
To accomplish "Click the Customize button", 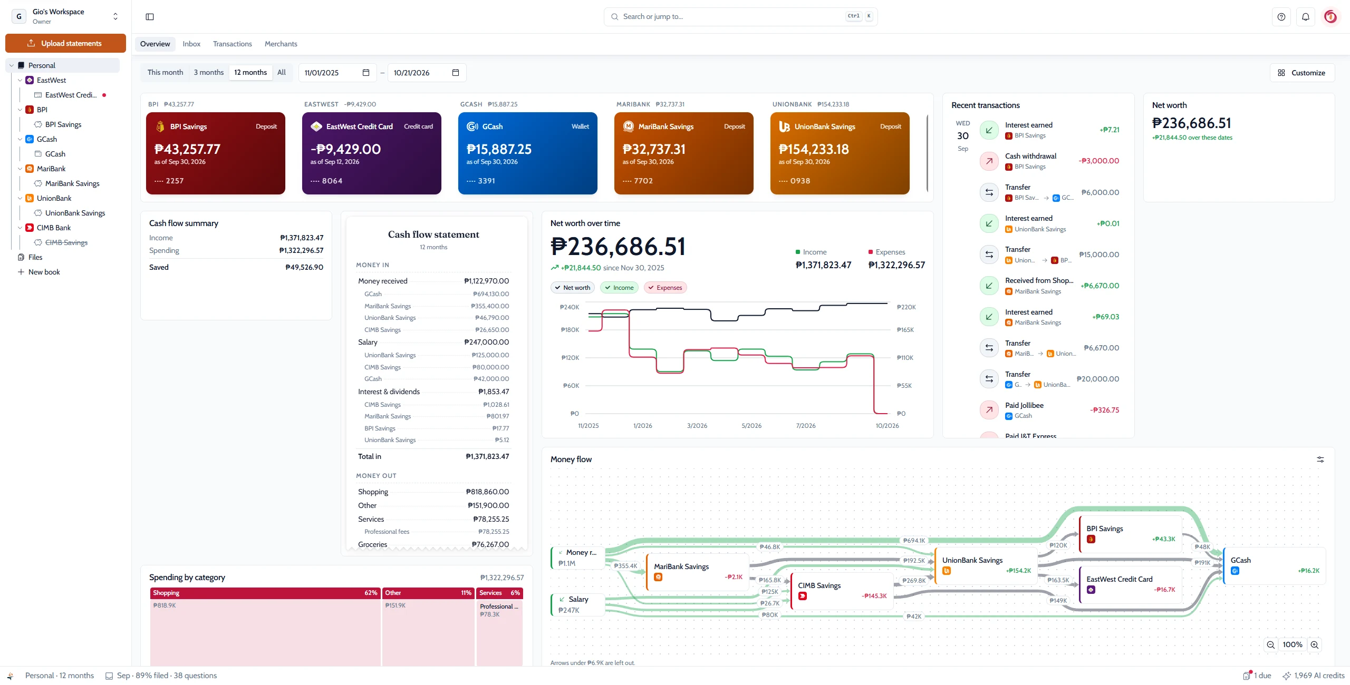I will pos(1303,73).
